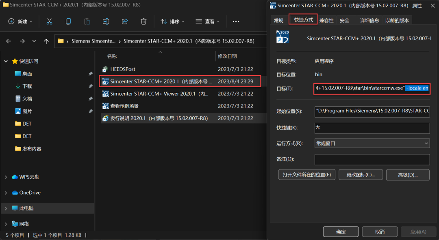Expand the WPS云盘 tree node

[6, 177]
